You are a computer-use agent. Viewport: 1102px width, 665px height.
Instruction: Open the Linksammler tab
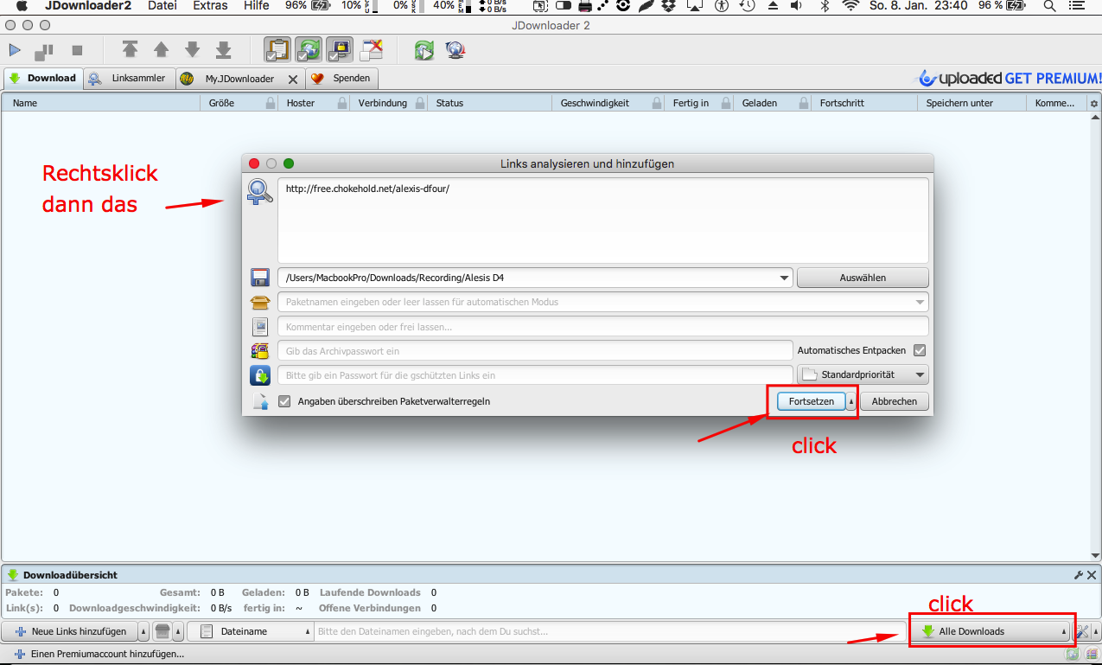tap(130, 78)
